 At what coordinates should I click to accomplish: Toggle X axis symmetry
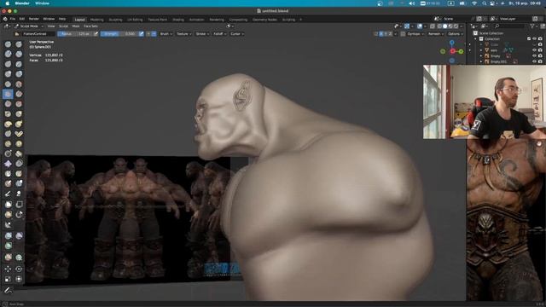[381, 34]
